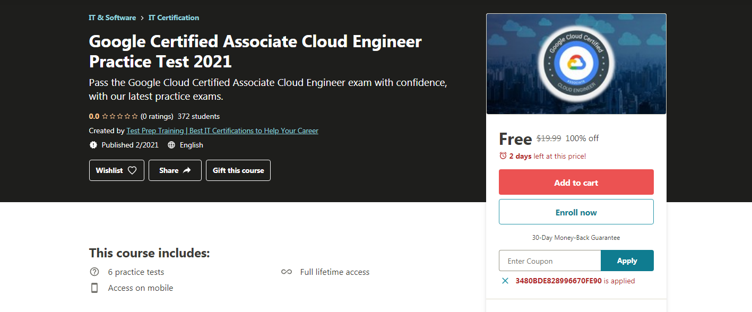Click the breadcrumb chevron separator

click(142, 18)
